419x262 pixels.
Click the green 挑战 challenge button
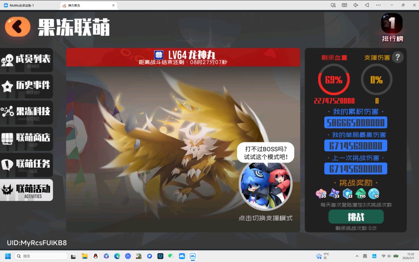tap(356, 217)
